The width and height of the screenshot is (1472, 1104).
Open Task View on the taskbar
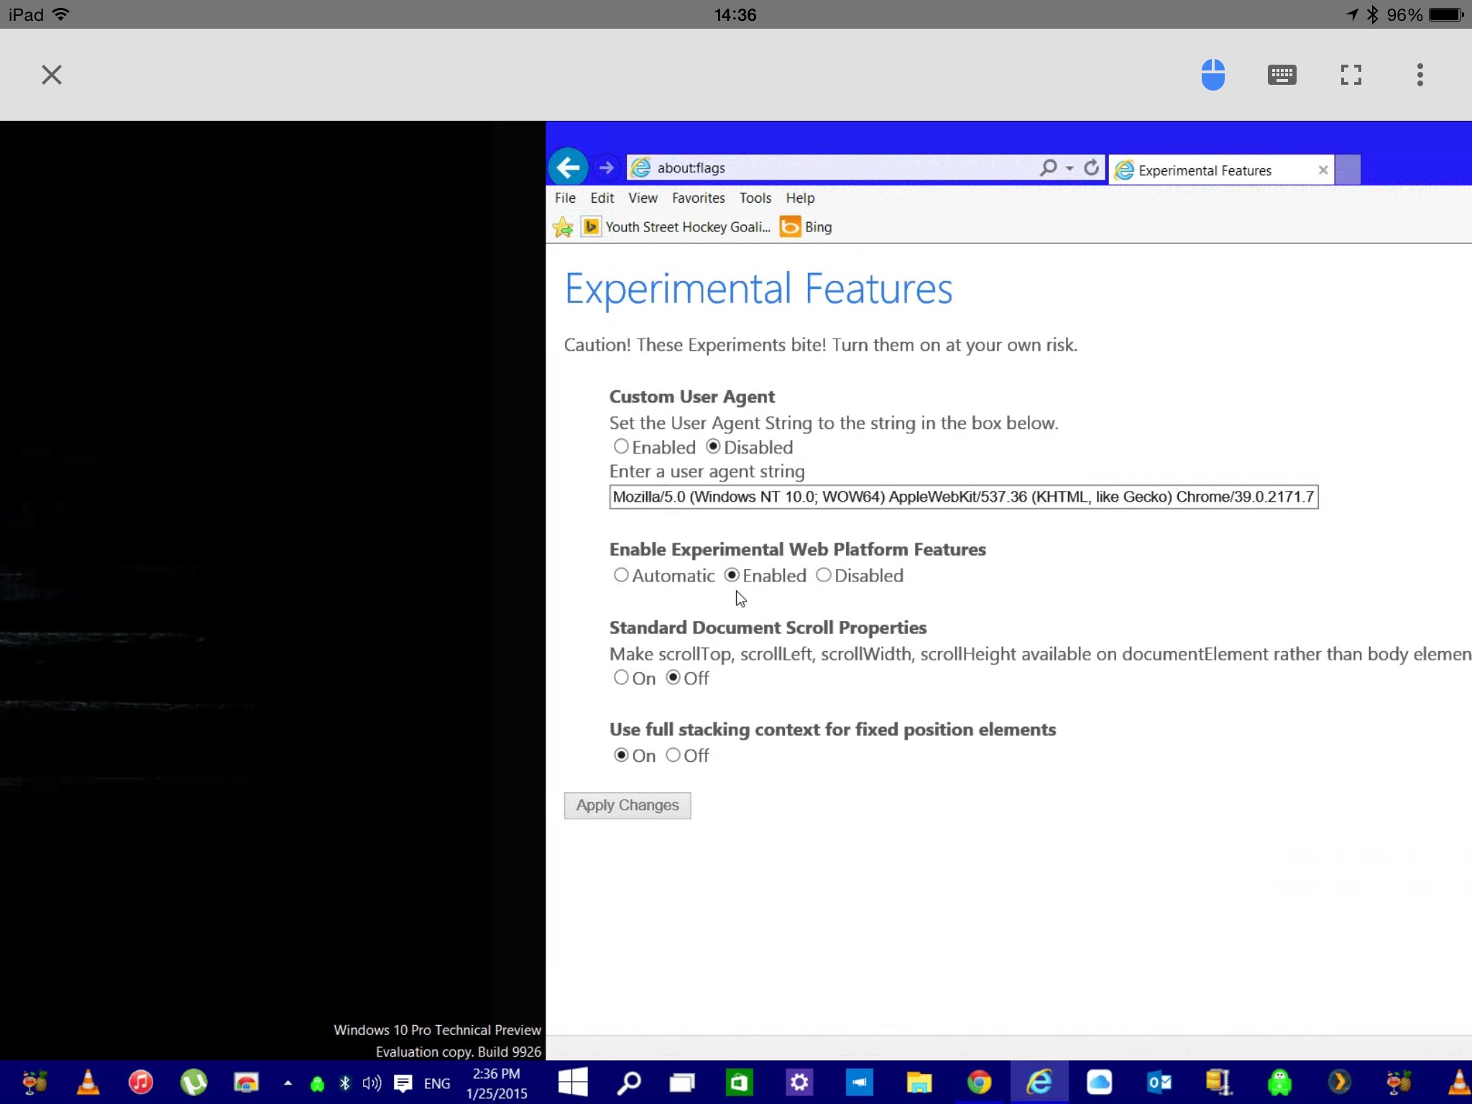pos(682,1082)
